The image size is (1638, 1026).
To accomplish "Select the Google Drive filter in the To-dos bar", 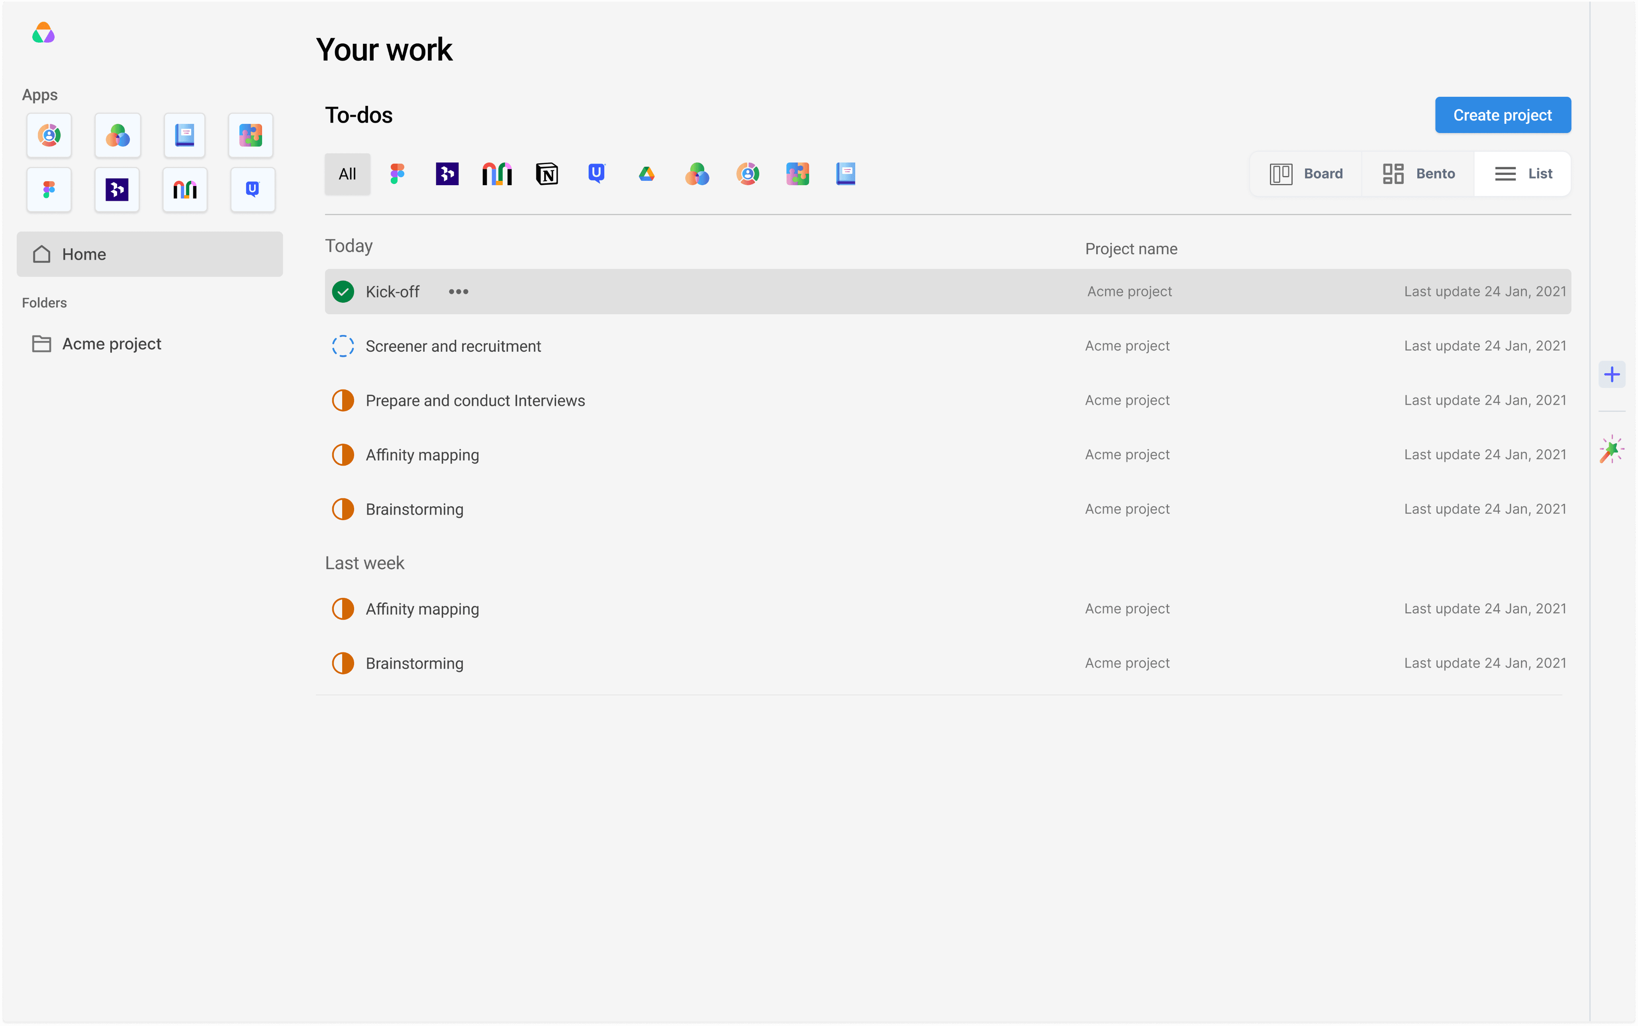I will pos(645,174).
